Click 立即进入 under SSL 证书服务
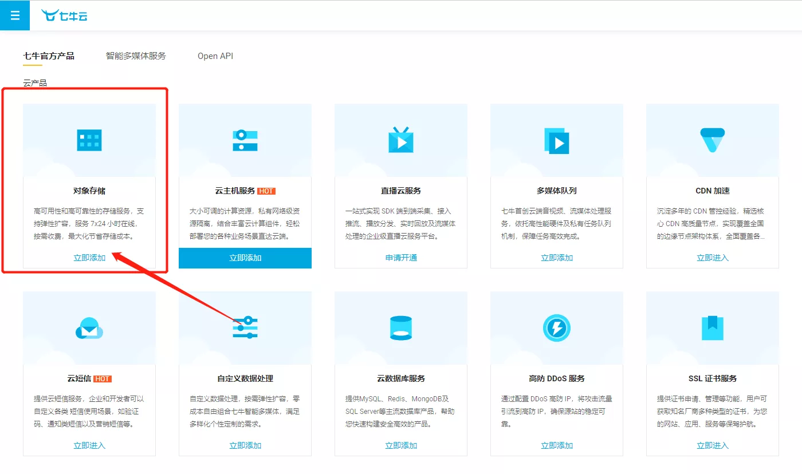802x474 pixels. 713,445
